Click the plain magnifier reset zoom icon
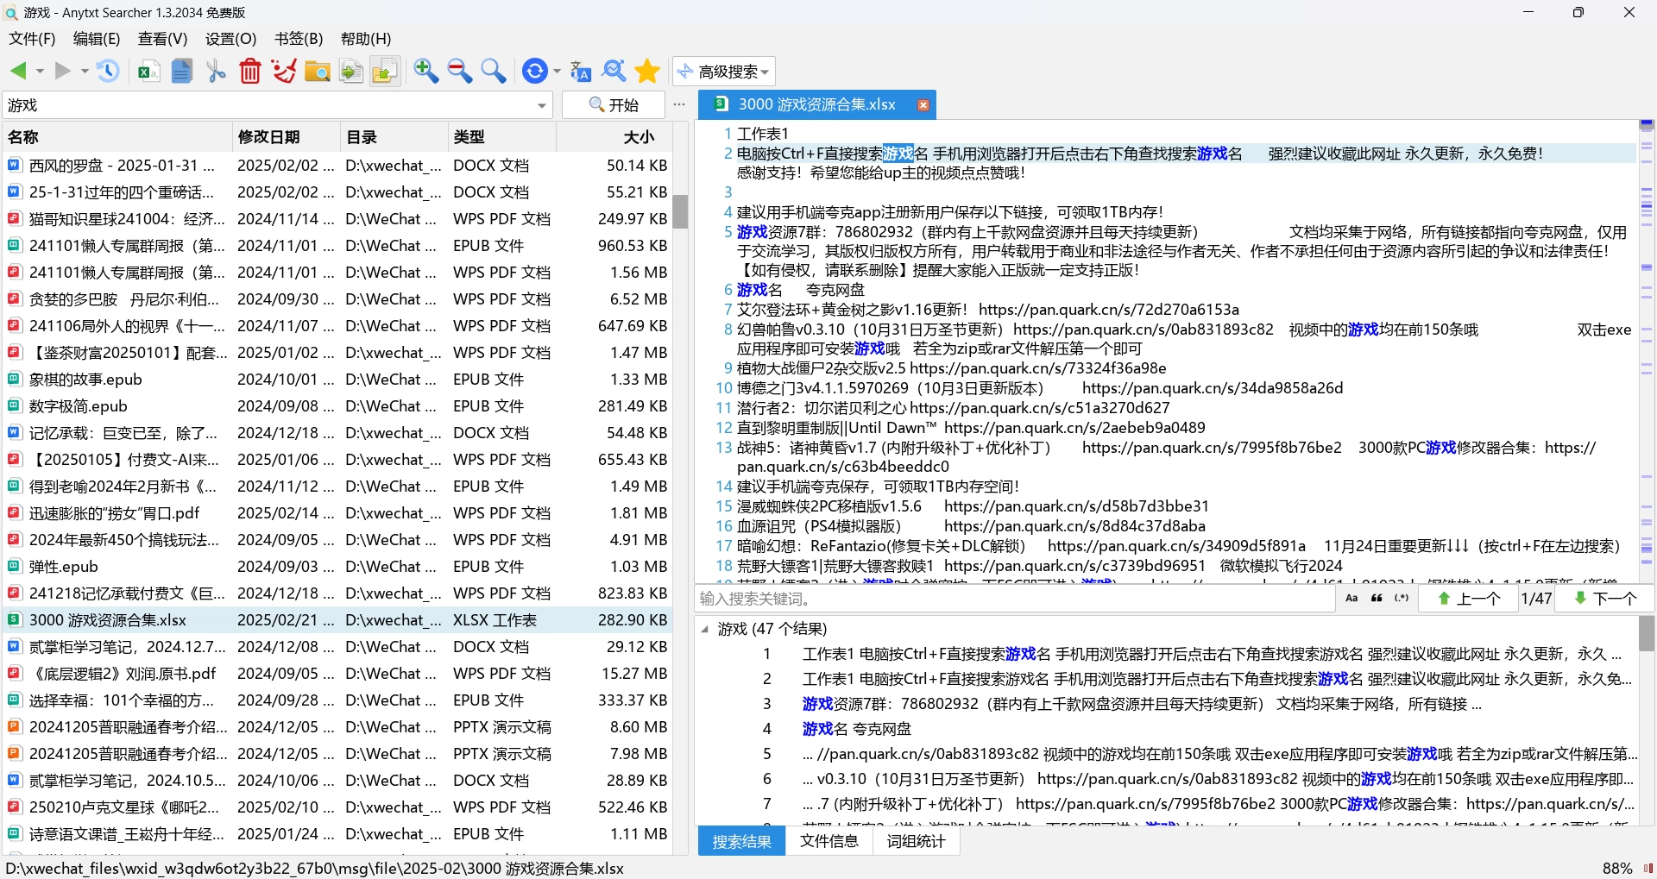 [494, 72]
